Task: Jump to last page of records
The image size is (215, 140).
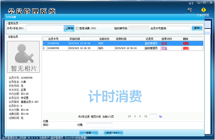Action: (x=146, y=116)
